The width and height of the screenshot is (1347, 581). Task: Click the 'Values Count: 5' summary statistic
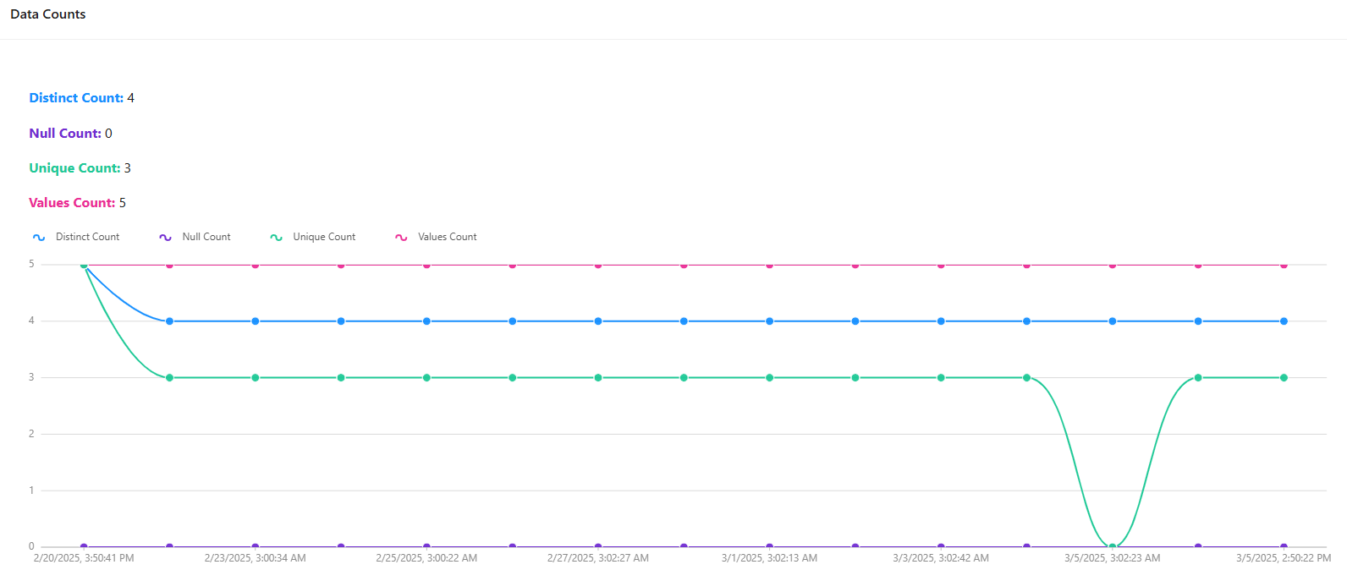77,203
